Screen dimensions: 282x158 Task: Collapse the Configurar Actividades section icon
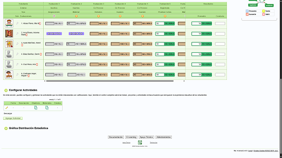(6, 90)
